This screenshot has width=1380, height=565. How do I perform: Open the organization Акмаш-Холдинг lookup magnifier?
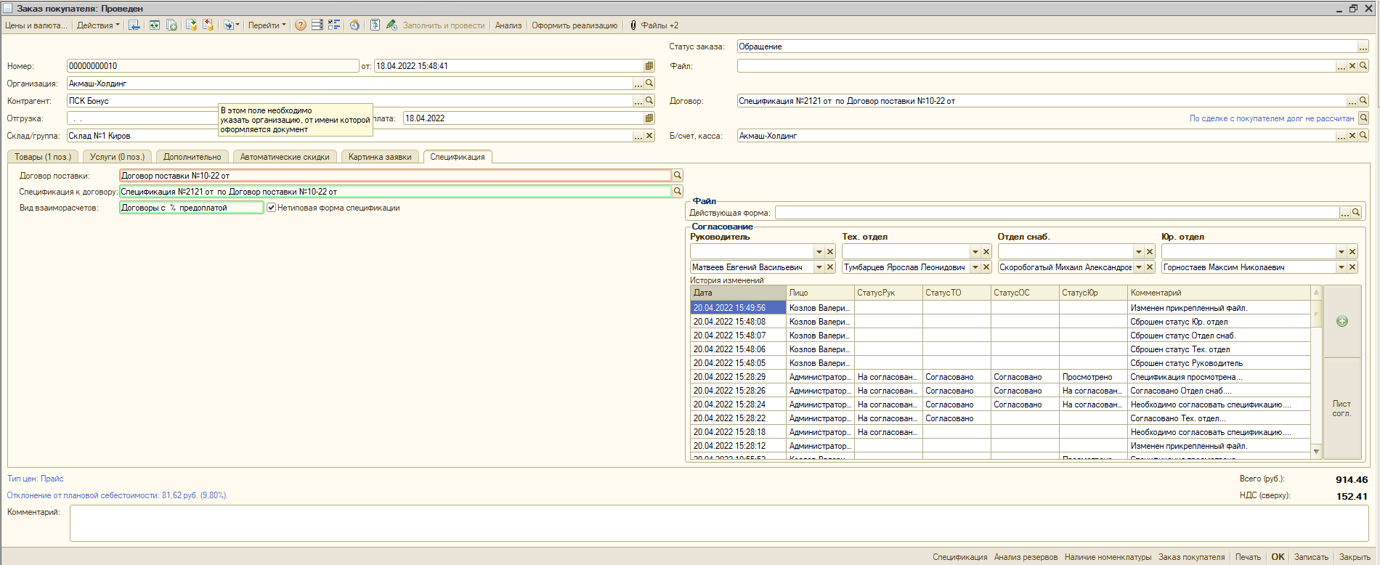649,84
